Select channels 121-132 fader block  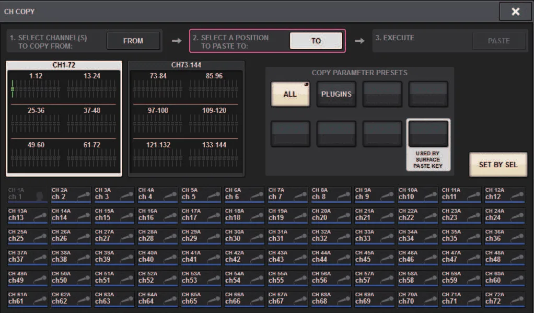pyautogui.click(x=158, y=155)
